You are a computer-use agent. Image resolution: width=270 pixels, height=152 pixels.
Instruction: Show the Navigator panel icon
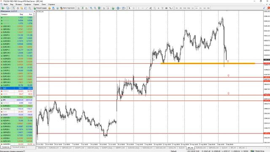22,8
